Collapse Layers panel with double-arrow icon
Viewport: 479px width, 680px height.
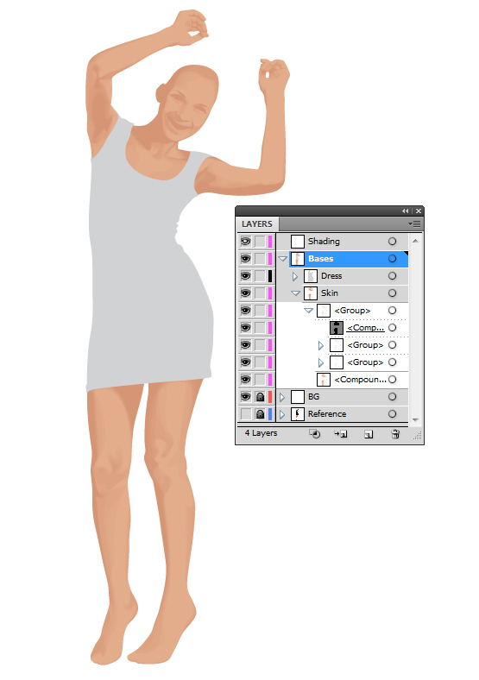406,211
